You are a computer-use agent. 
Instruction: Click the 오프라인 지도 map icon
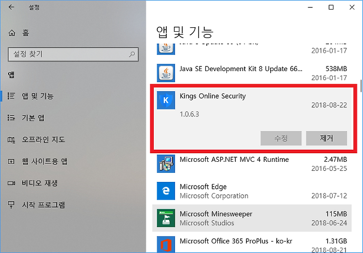(x=11, y=140)
